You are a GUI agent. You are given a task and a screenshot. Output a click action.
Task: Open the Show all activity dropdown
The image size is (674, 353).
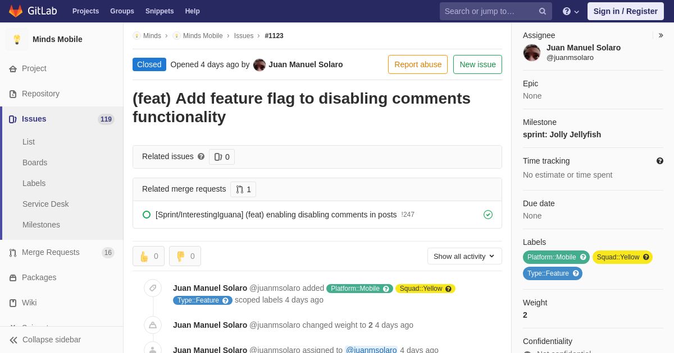pos(464,256)
